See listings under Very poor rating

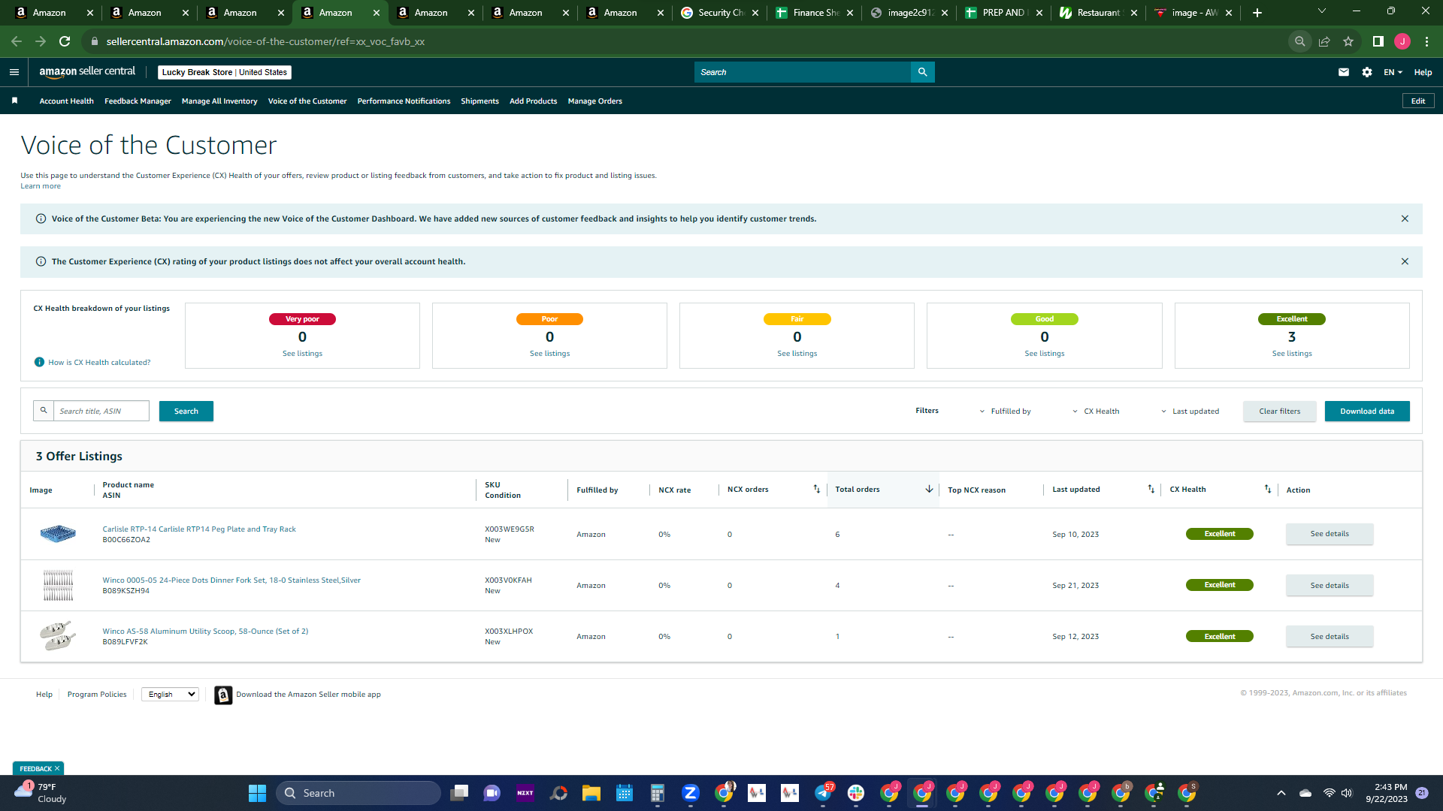coord(302,354)
